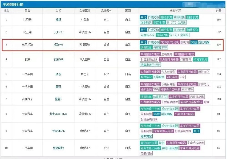Open the 星越L car series link
The height and width of the screenshot is (159, 227).
point(58,99)
